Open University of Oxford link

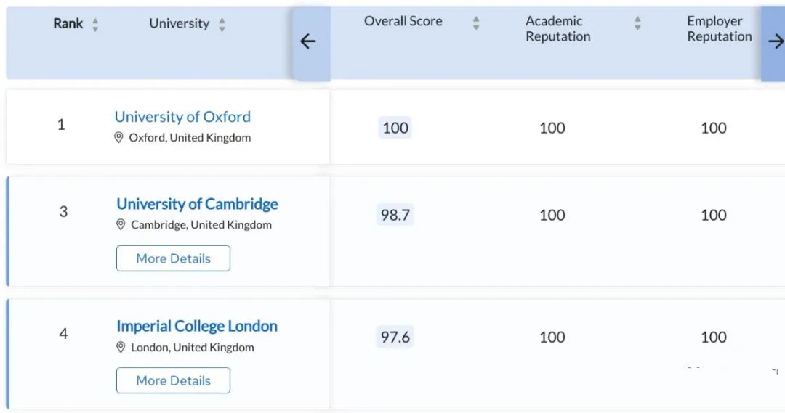[182, 117]
